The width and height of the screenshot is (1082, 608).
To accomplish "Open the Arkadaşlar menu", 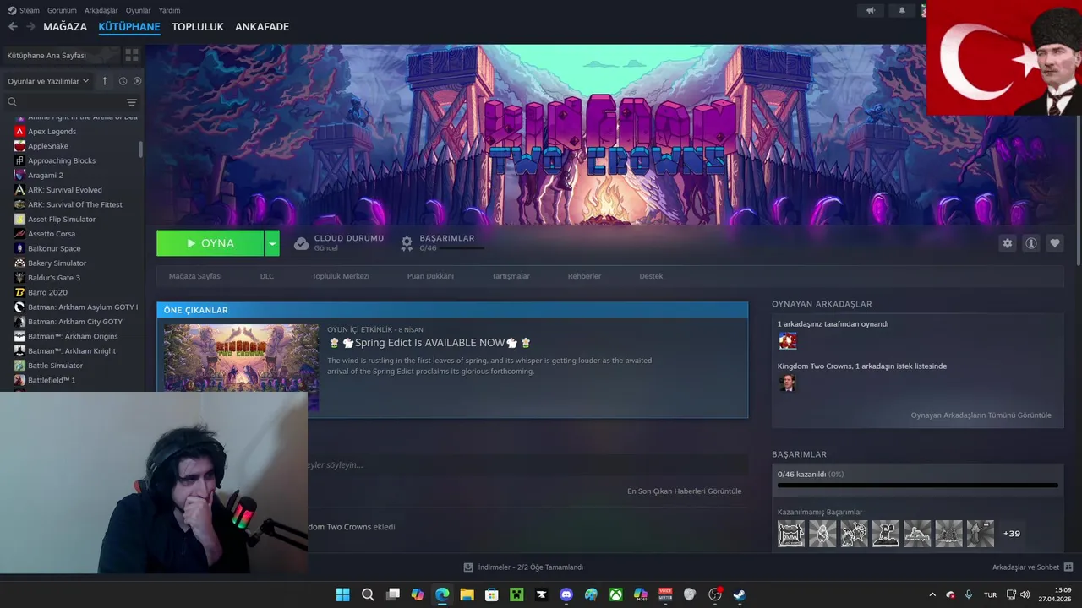I will pos(101,10).
